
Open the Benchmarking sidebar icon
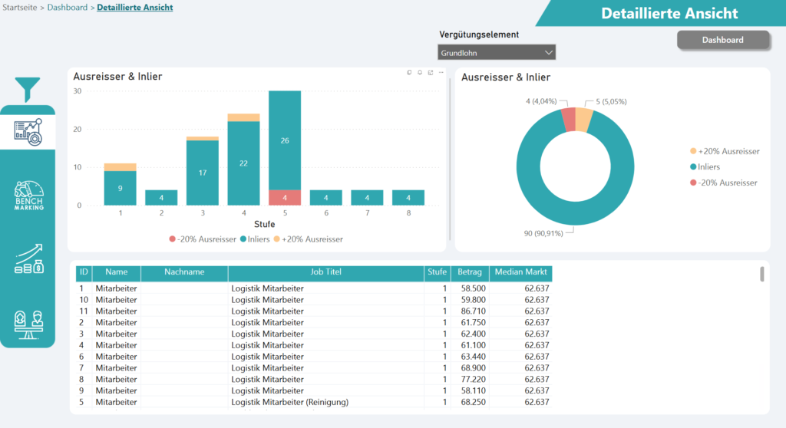point(28,196)
